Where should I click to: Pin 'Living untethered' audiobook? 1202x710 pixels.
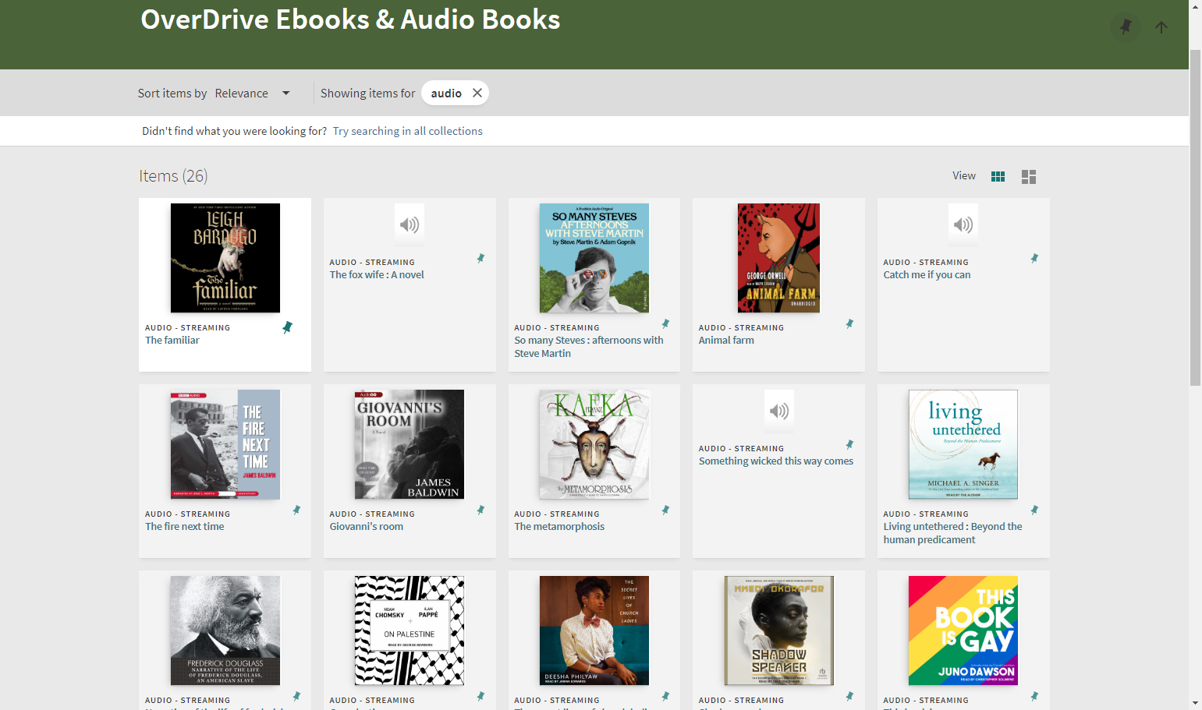click(x=1034, y=510)
